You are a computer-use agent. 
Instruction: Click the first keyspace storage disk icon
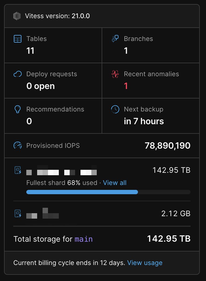[18, 170]
